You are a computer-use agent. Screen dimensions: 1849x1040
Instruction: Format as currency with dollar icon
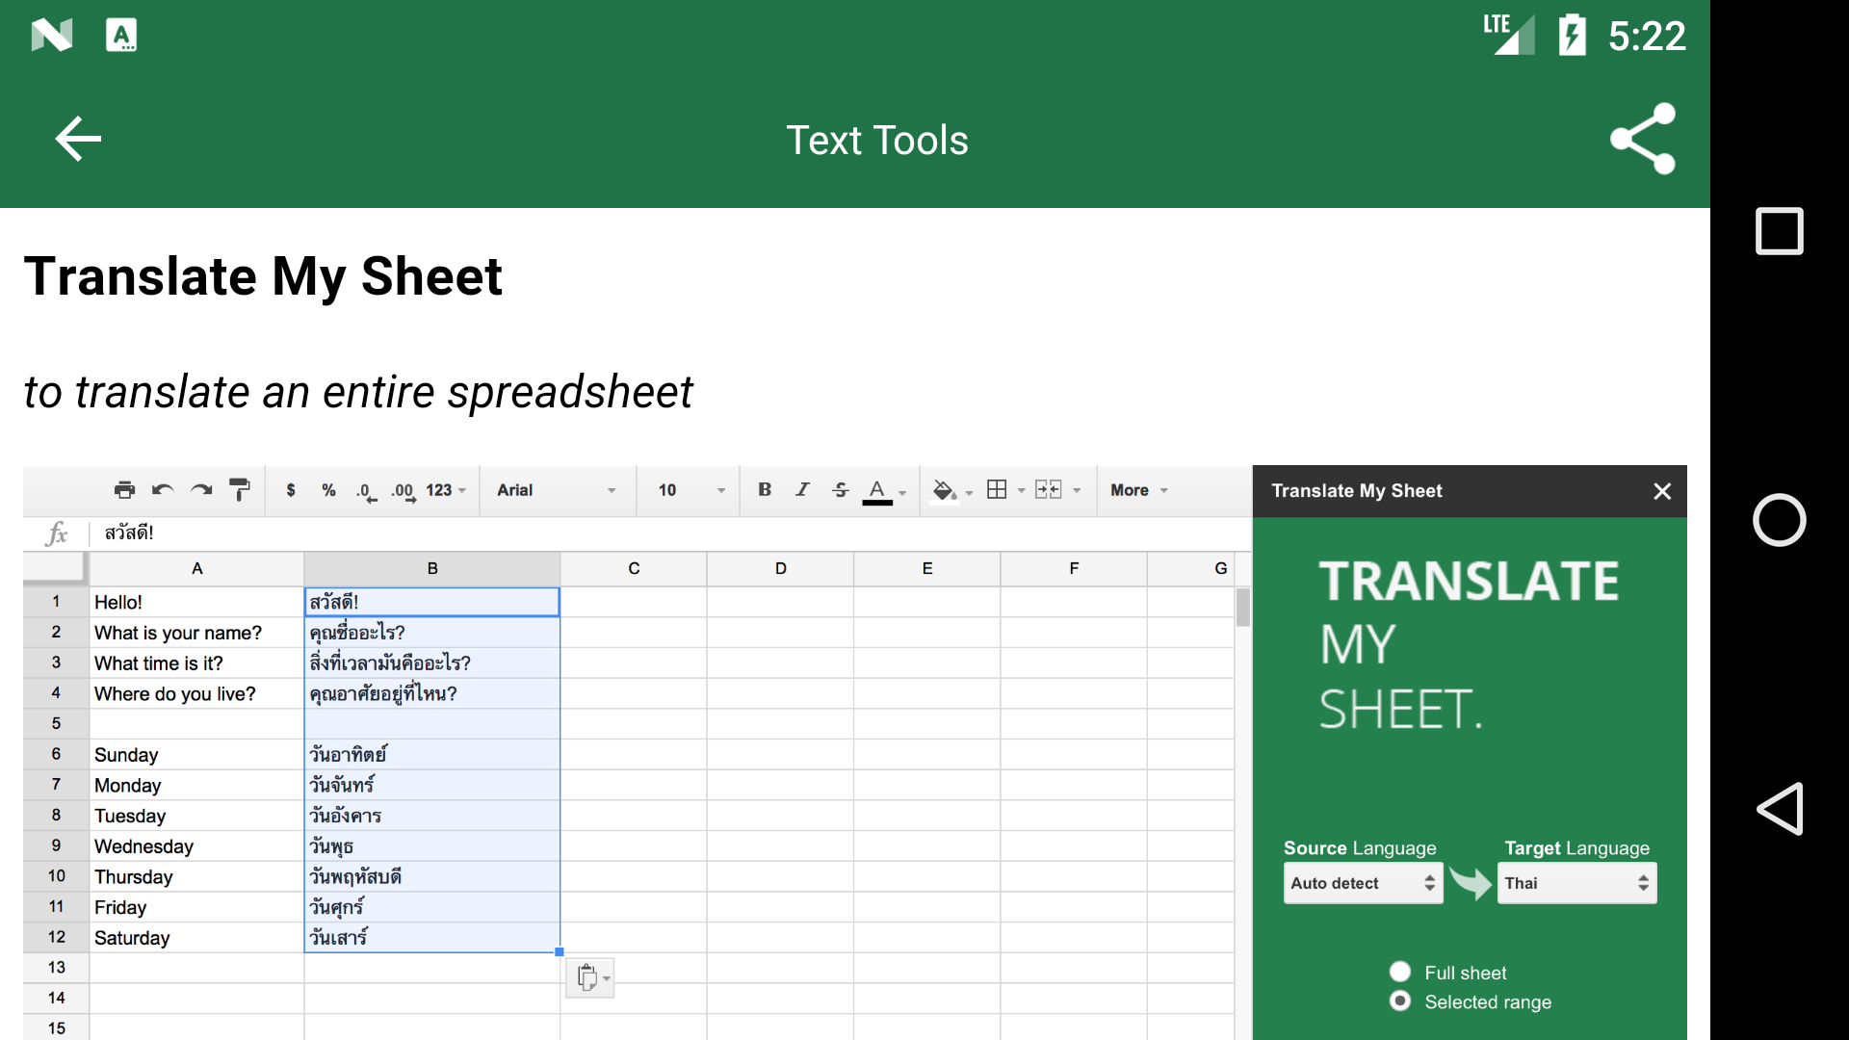click(x=291, y=490)
